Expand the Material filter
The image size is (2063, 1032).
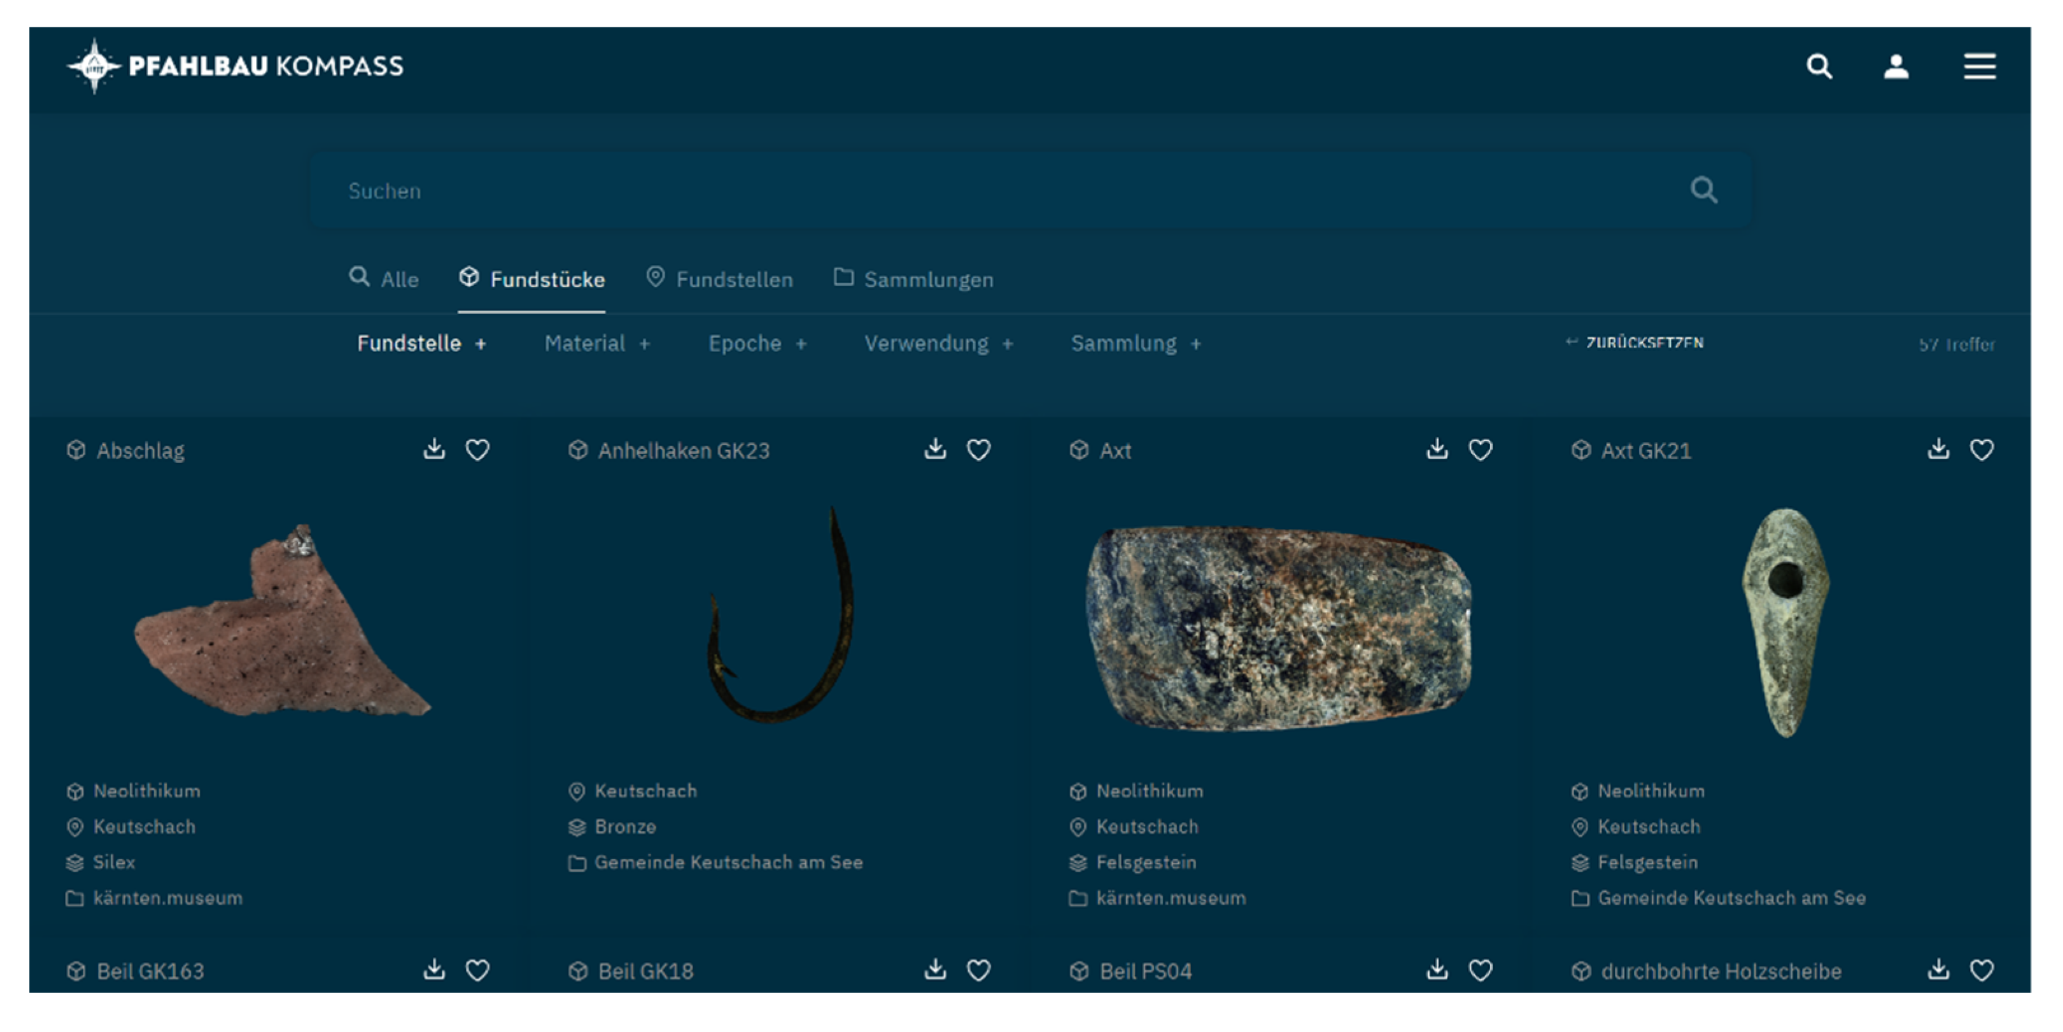coord(596,344)
